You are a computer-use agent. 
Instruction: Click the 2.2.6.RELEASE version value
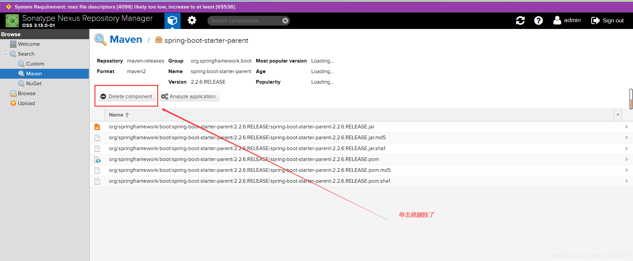point(208,82)
